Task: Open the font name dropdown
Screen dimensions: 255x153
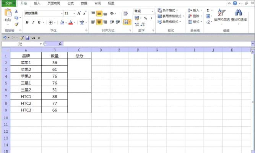Action: (x=62, y=13)
